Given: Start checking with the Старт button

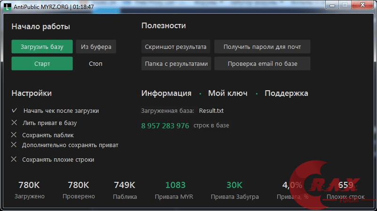Looking at the screenshot, I should [42, 63].
